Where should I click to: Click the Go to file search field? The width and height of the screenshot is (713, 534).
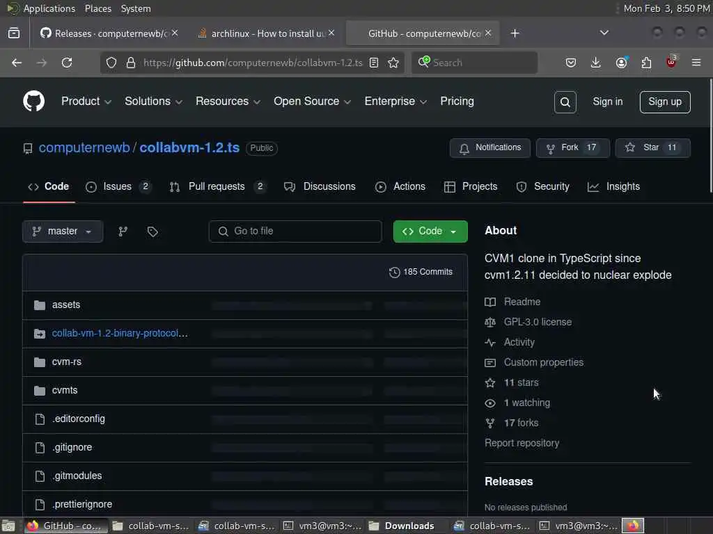295,232
